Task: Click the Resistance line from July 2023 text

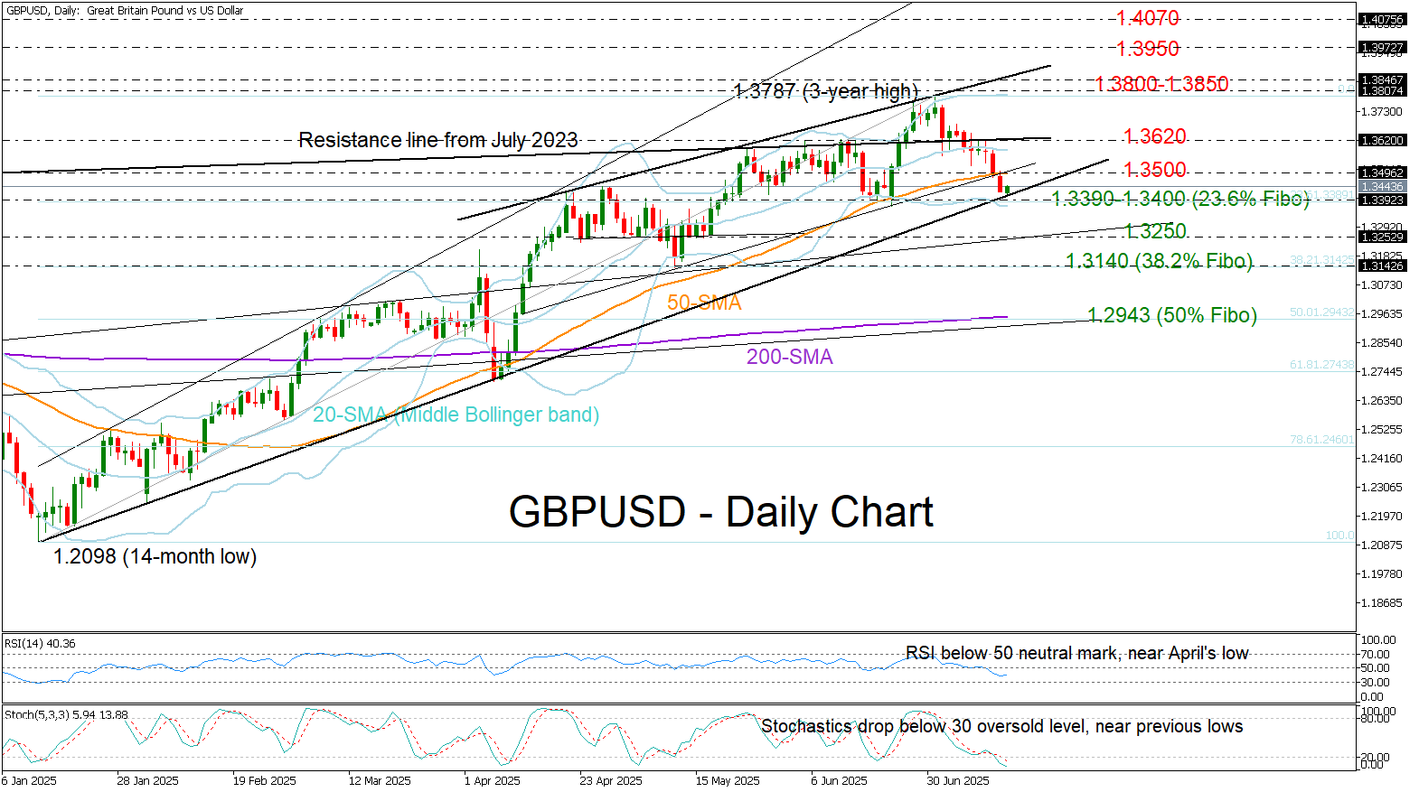Action: pyautogui.click(x=438, y=140)
